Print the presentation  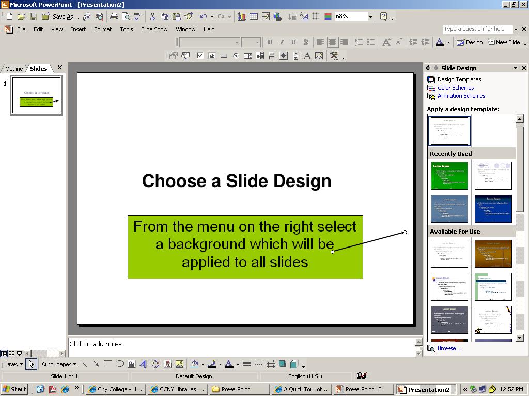coord(114,16)
